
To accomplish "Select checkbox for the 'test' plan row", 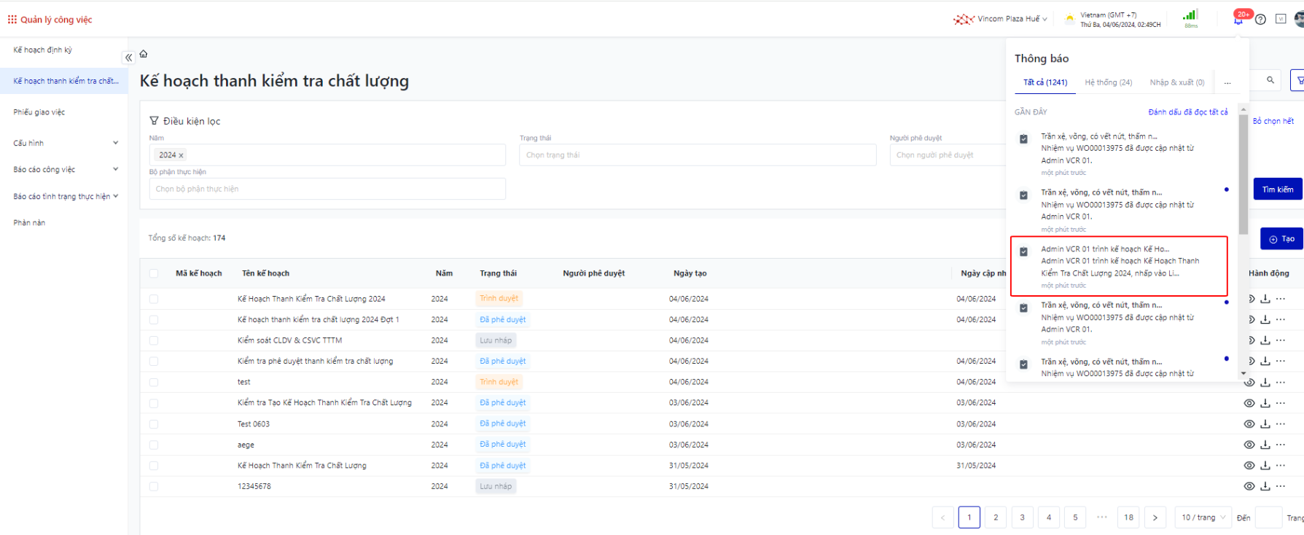I will point(154,382).
